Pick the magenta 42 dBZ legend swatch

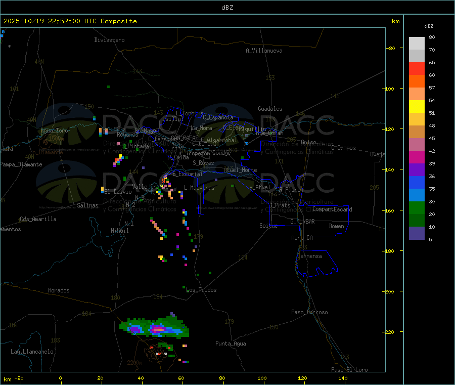click(x=417, y=157)
